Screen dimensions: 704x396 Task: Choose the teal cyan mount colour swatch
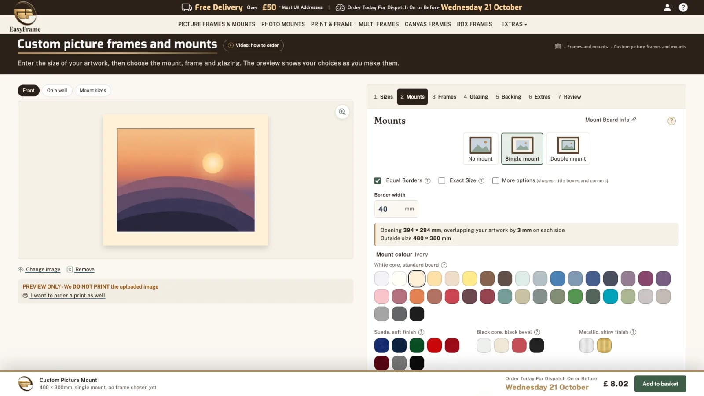click(610, 296)
